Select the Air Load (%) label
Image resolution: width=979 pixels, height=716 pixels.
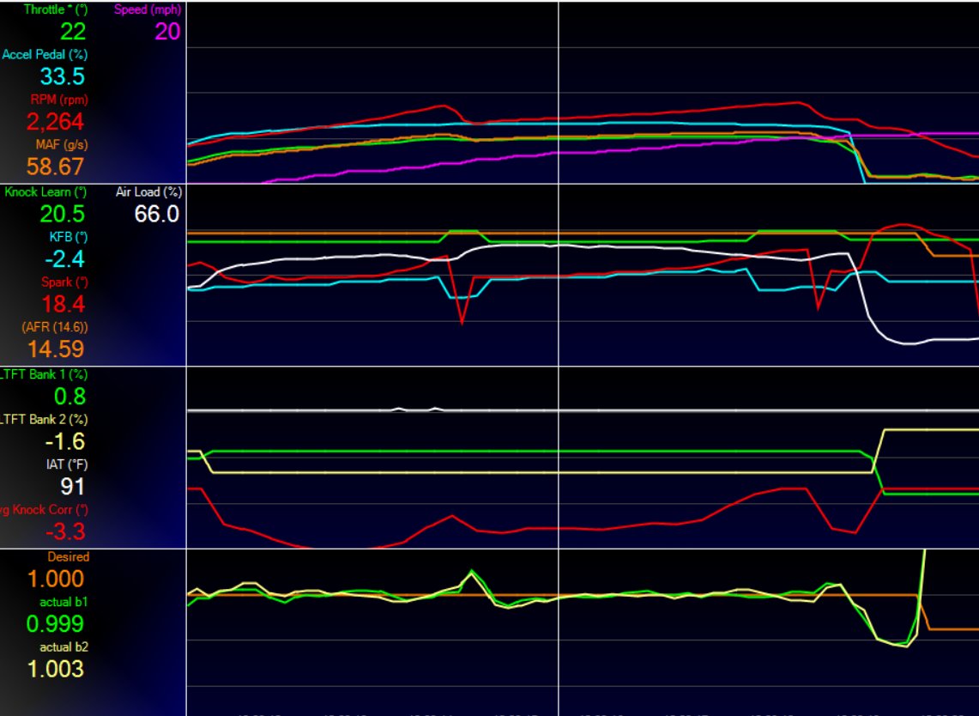coord(148,192)
